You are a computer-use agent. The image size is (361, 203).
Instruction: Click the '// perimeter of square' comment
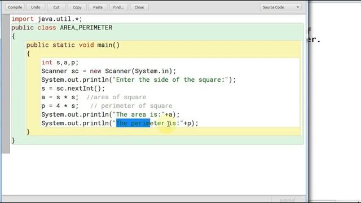pos(131,106)
